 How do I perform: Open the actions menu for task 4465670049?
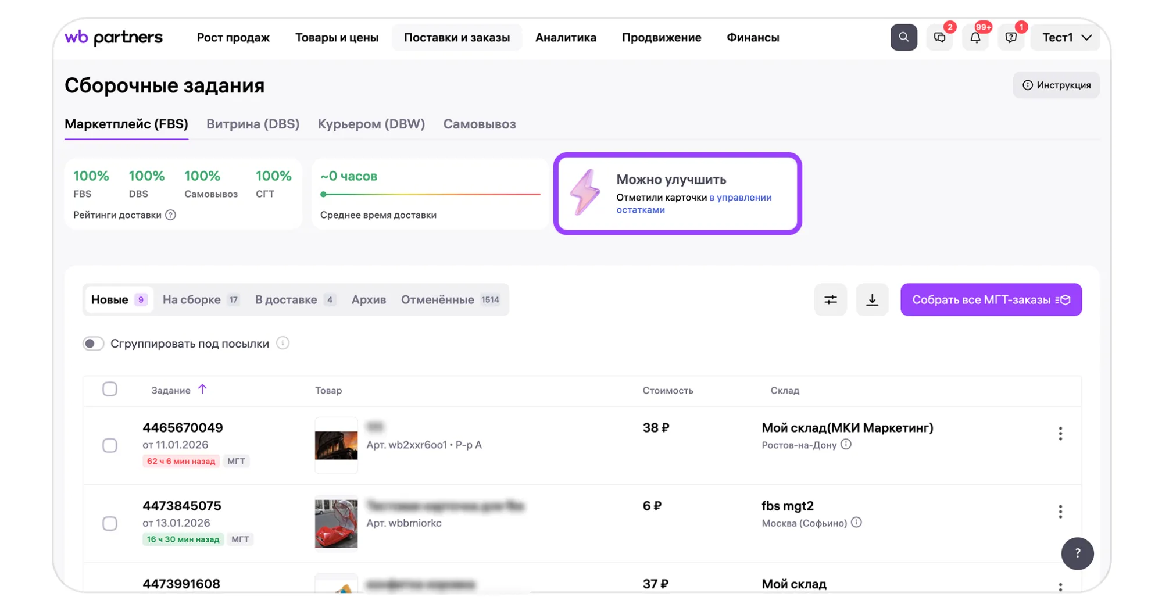click(1060, 434)
